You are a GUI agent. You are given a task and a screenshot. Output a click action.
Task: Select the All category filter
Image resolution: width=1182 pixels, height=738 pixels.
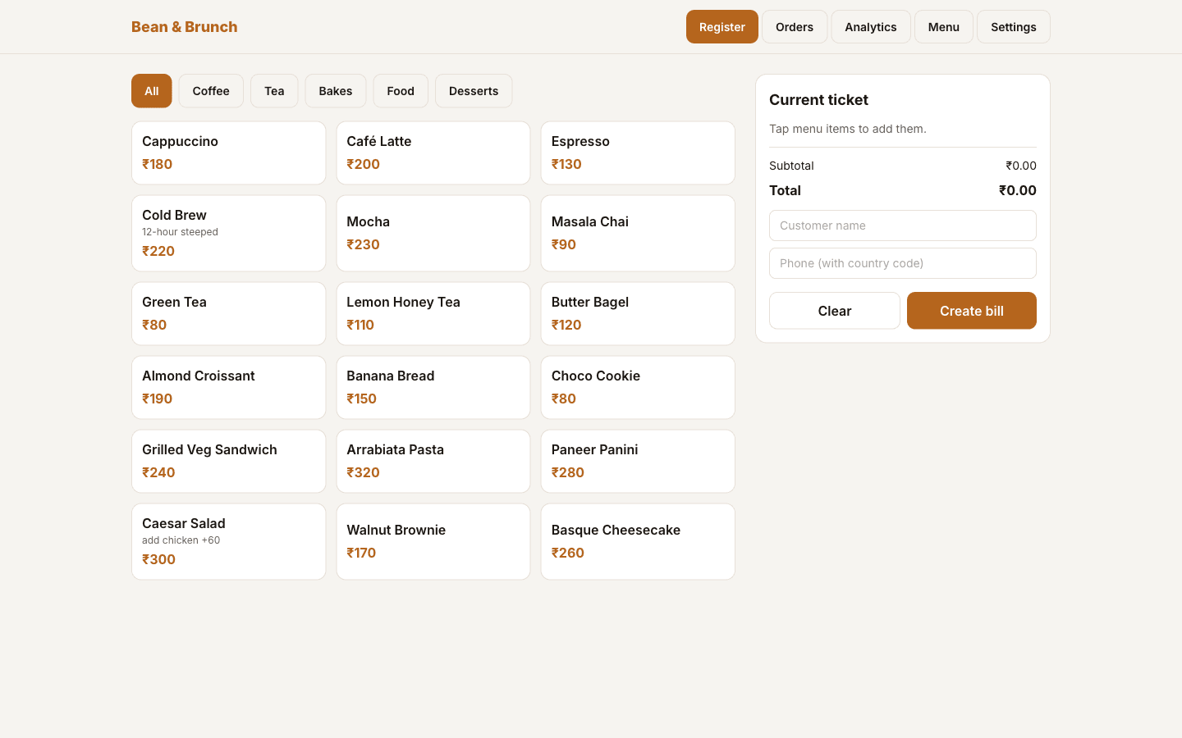click(152, 91)
